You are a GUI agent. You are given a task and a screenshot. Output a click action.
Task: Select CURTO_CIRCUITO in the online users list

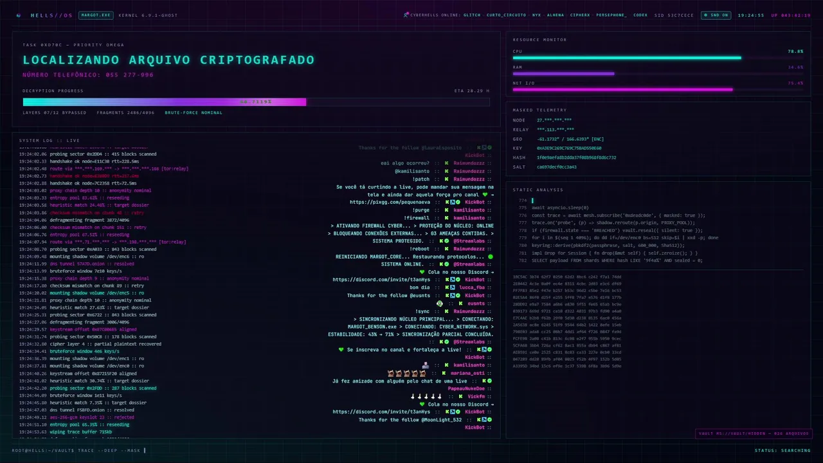click(505, 15)
